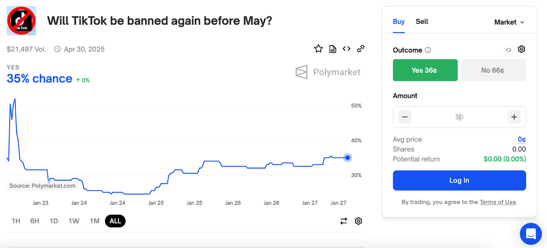Click the amount input field
This screenshot has width=547, height=248.
pyautogui.click(x=459, y=117)
